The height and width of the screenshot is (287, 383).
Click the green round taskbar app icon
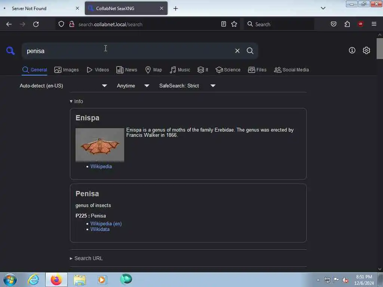pos(126,279)
